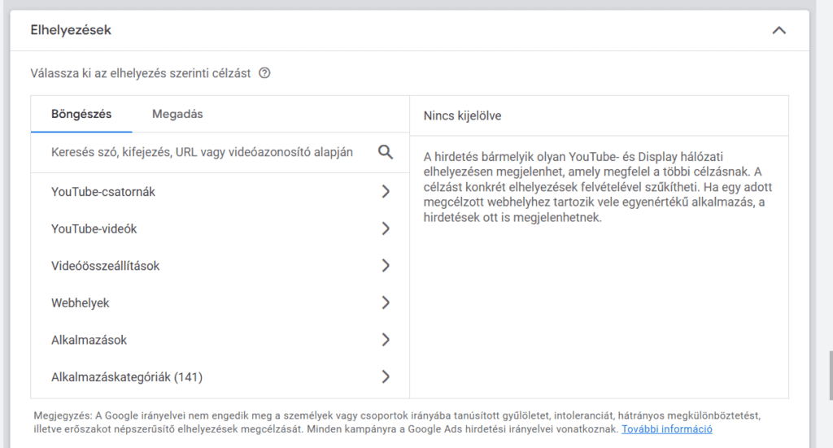The width and height of the screenshot is (833, 448).
Task: Select the YouTube-csatornák list item
Action: pos(103,192)
